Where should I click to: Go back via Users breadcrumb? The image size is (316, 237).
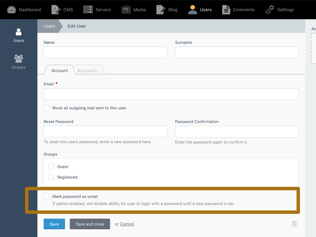[x=49, y=26]
